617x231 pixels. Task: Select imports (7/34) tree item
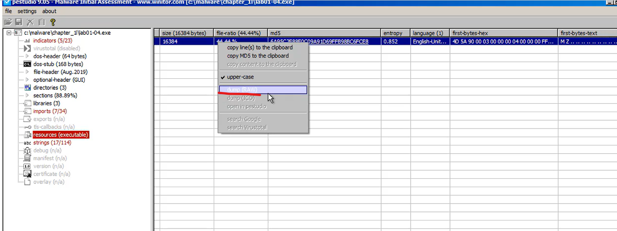coord(50,111)
